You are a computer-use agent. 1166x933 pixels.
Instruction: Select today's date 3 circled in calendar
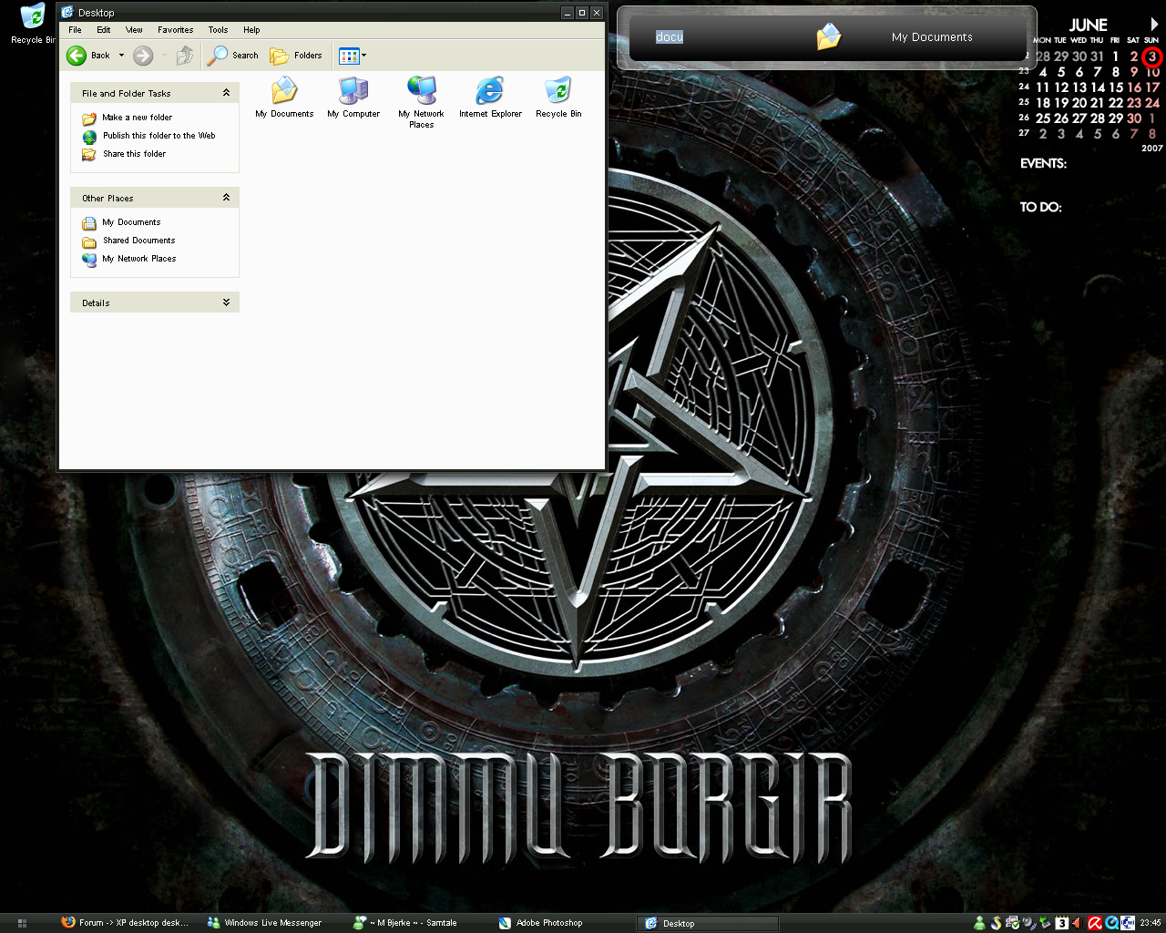[1152, 56]
